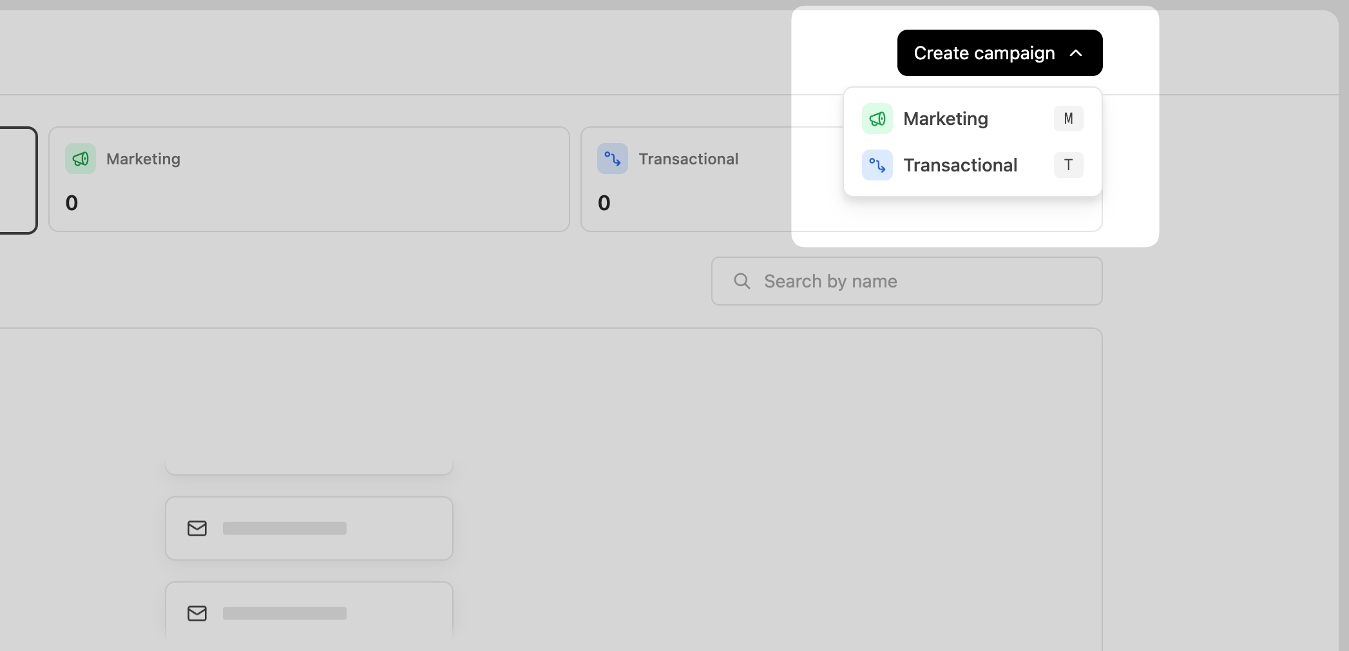This screenshot has width=1349, height=651.
Task: Click the envelope icon in the first list row
Action: click(x=197, y=529)
